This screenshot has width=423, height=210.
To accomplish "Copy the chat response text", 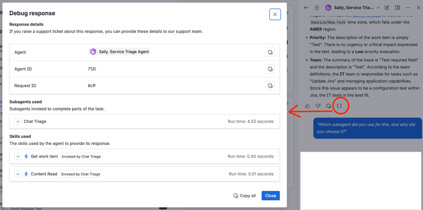I will coord(329,106).
